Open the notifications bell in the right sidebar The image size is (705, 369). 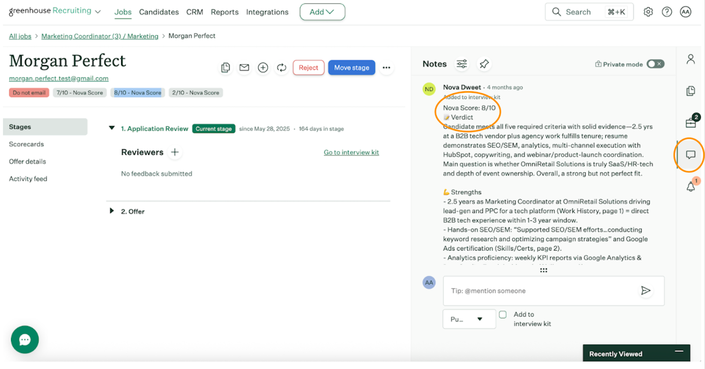[690, 186]
